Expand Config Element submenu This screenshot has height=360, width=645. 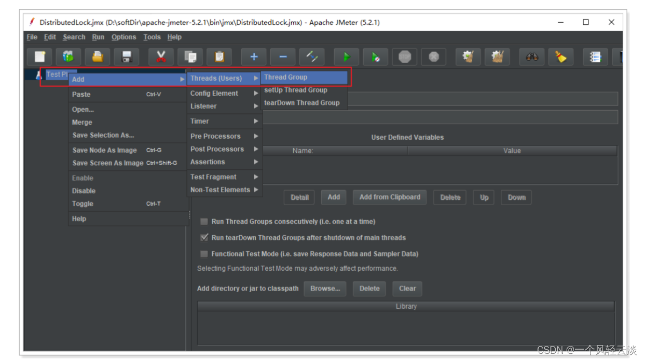pyautogui.click(x=224, y=93)
